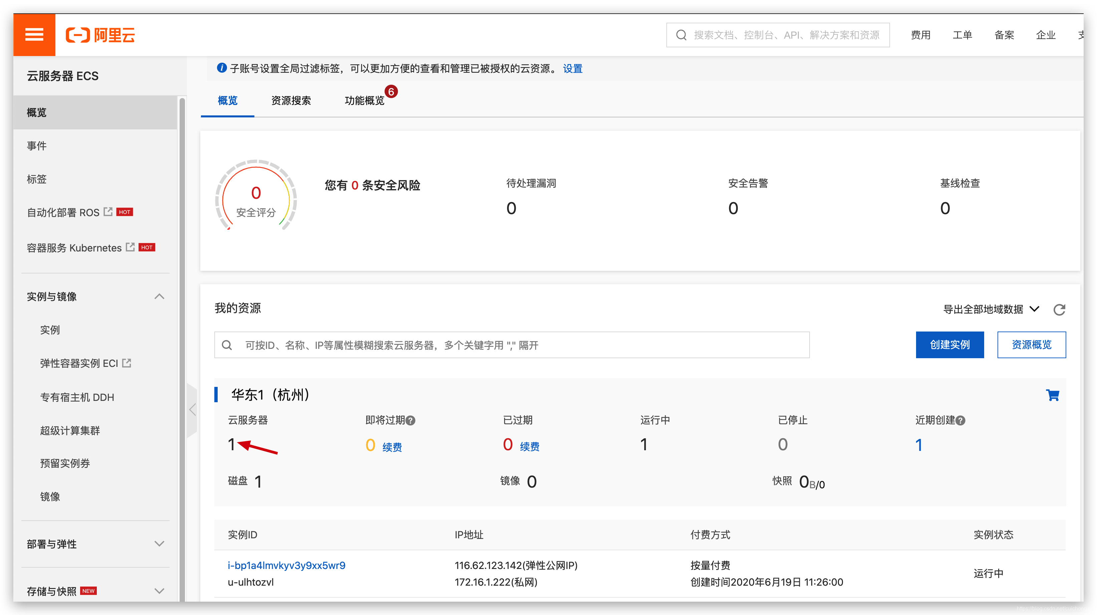1097x615 pixels.
Task: Open the orange hamburger main menu
Action: pyautogui.click(x=34, y=34)
